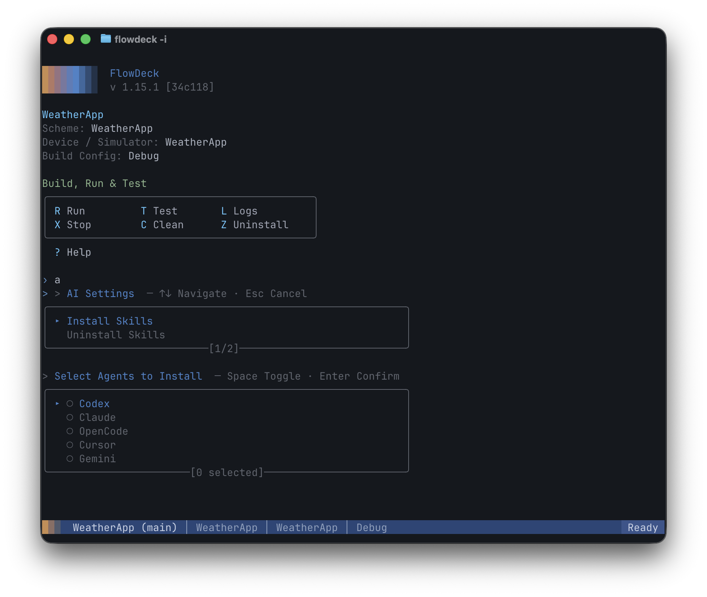Click the version text v 1.15.1 [34c118]
This screenshot has height=597, width=707.
(x=162, y=87)
